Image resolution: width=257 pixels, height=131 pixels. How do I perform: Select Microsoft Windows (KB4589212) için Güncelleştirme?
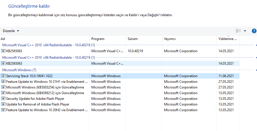coord(45,93)
